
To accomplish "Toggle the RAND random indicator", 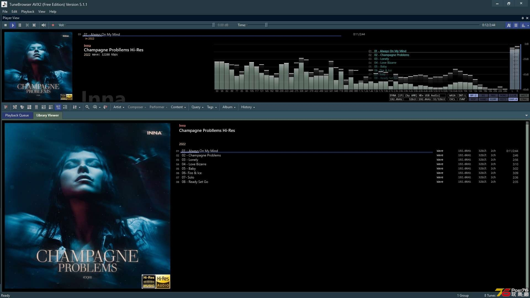I will (x=483, y=99).
